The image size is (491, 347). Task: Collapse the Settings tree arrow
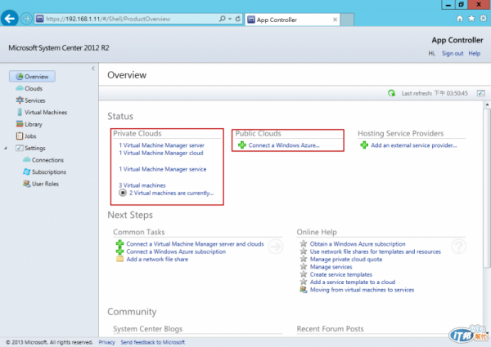tap(6, 148)
